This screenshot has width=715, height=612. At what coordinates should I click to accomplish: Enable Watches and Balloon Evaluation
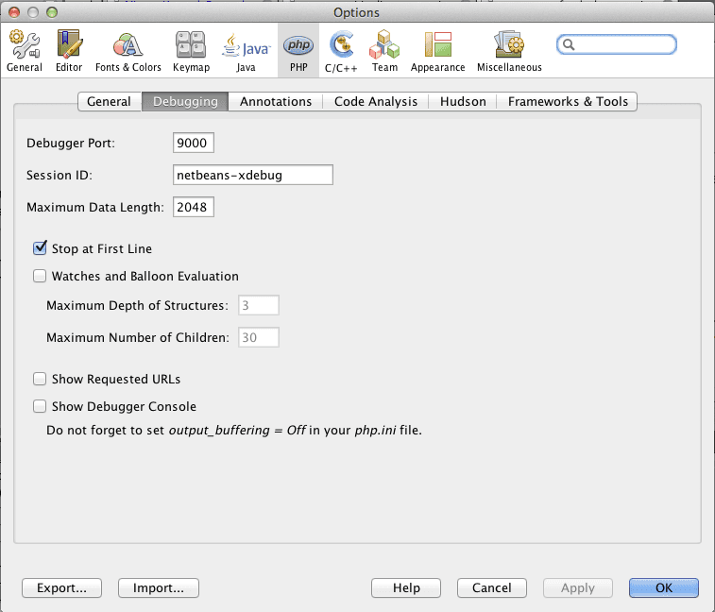point(40,276)
